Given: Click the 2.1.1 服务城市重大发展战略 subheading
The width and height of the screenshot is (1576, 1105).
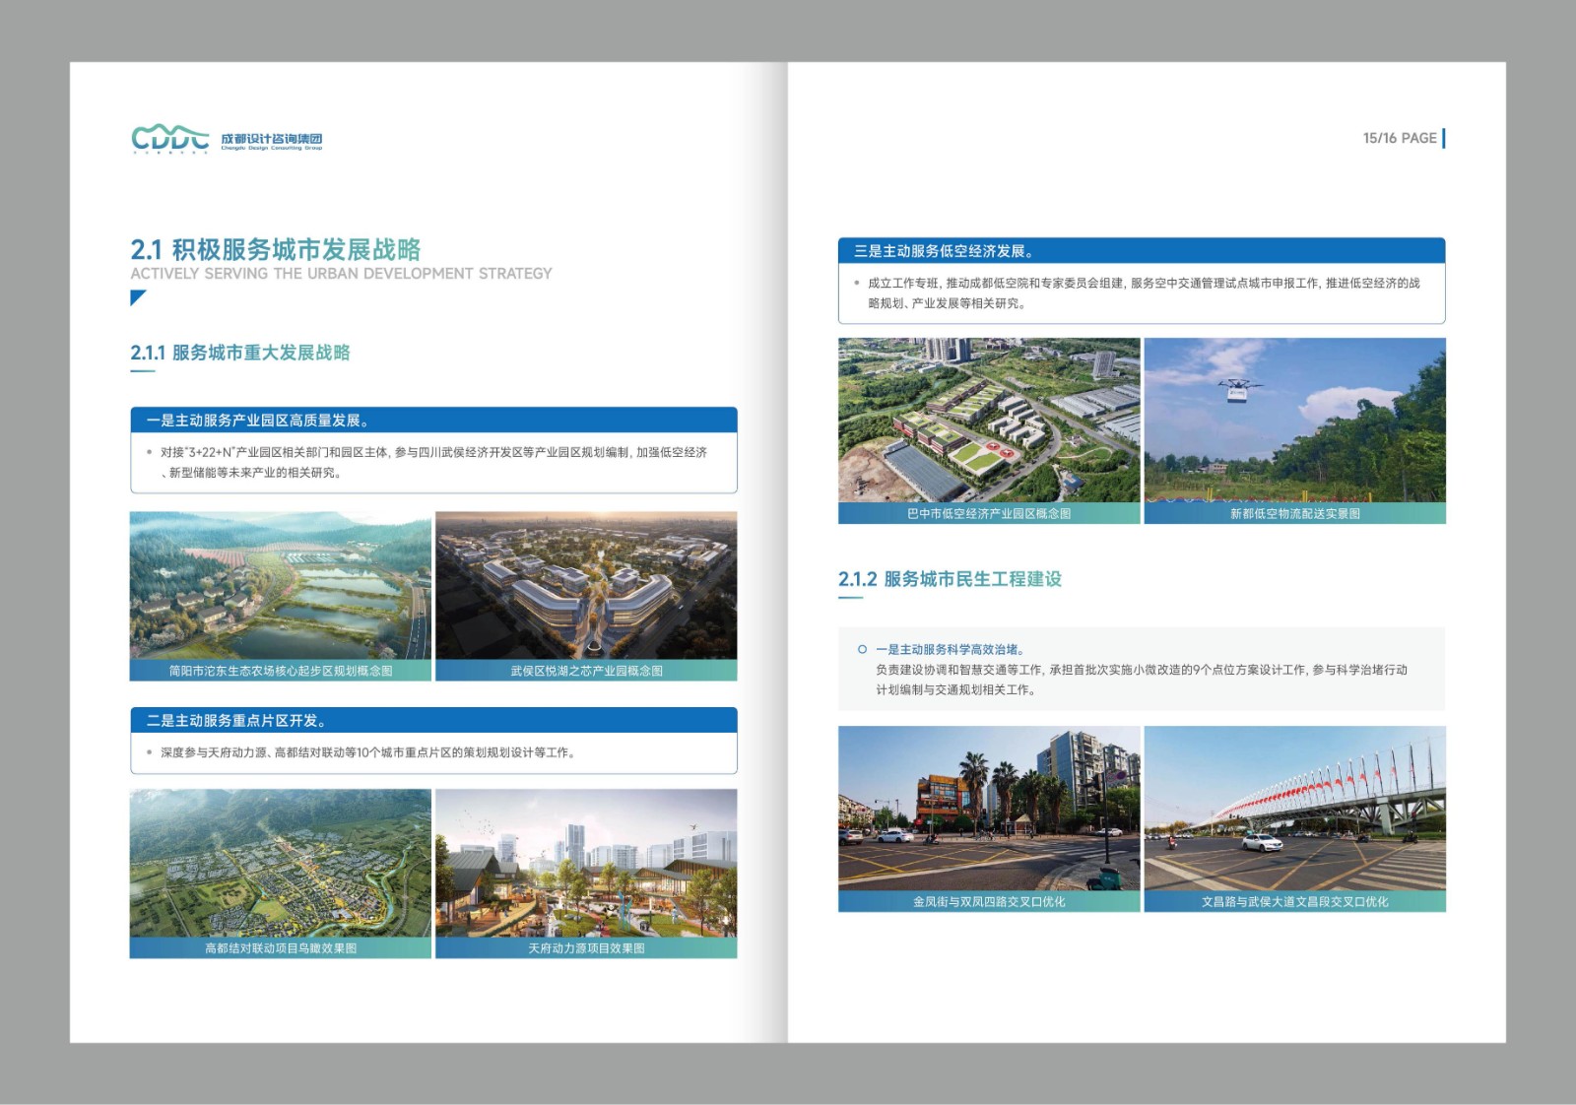Looking at the screenshot, I should tap(240, 353).
